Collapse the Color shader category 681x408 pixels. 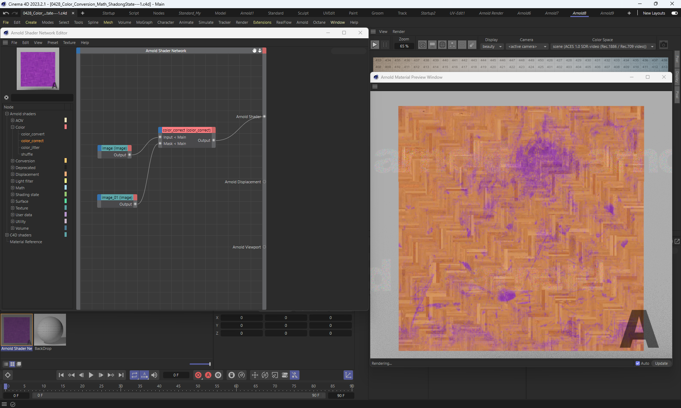[x=13, y=127]
